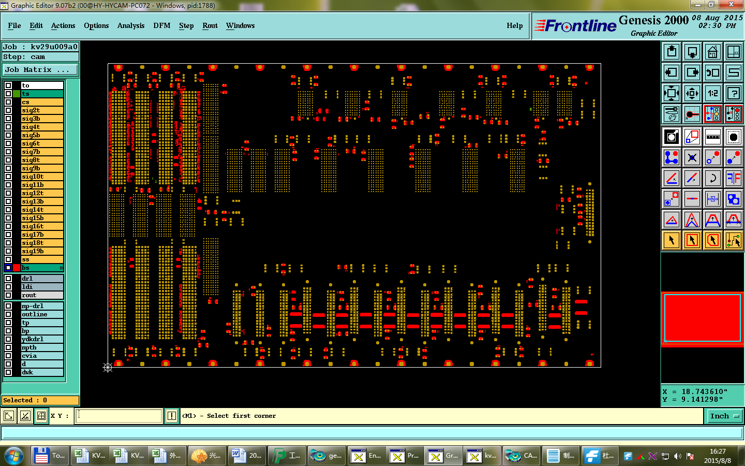This screenshot has width=745, height=466.
Task: Click the Job Matrix button
Action: 40,69
